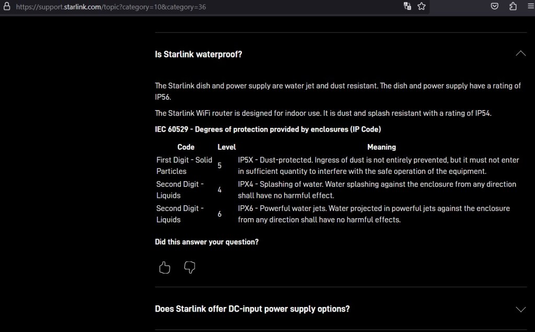Click the 'Is Starlink waterproof?' question heading
The image size is (535, 332).
(x=199, y=54)
